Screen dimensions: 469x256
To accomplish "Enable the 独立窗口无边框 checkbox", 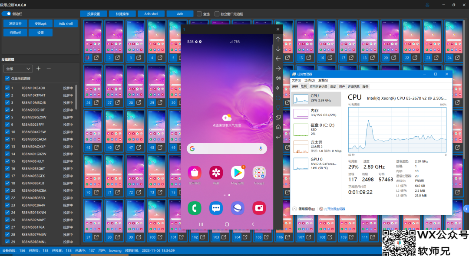I will (x=217, y=14).
